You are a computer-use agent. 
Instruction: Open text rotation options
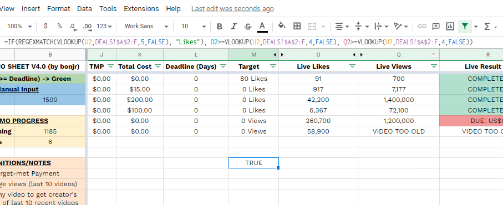click(x=400, y=26)
